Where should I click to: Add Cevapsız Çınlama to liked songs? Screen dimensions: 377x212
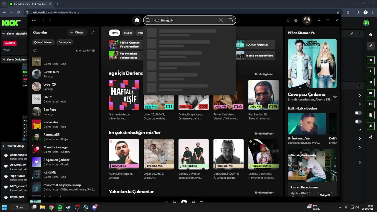(335, 96)
